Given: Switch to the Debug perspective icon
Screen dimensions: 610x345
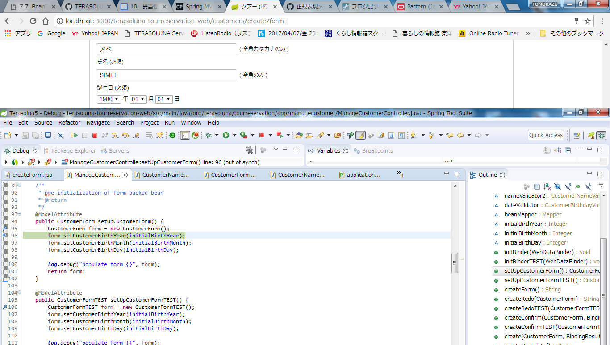Looking at the screenshot, I should [602, 136].
